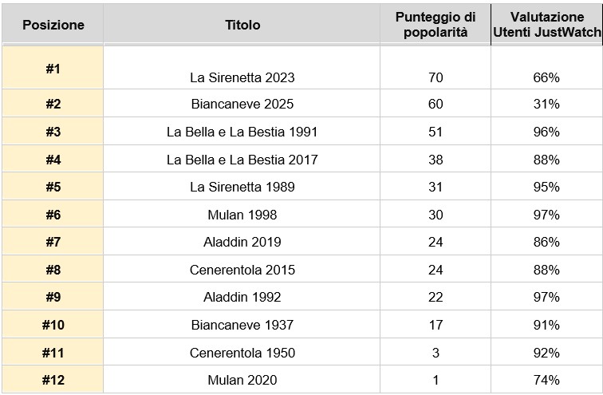The image size is (603, 395).
Task: Click the La Sirenetta 1989 cell
Action: tap(242, 187)
